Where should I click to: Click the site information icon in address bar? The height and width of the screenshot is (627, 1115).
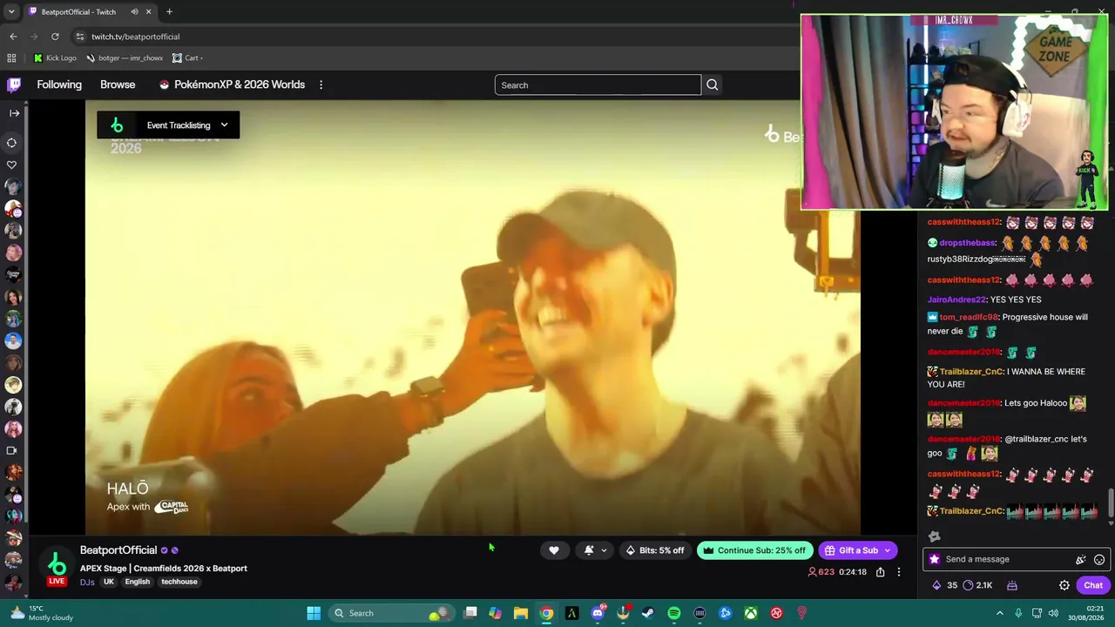79,37
